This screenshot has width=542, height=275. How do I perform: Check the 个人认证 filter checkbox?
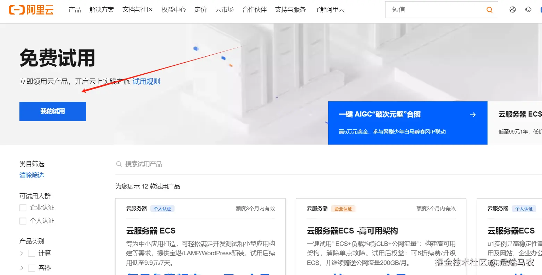23,221
